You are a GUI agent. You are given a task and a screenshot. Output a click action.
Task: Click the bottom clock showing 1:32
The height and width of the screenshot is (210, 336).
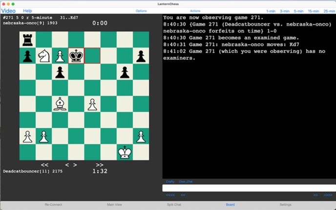coord(100,171)
